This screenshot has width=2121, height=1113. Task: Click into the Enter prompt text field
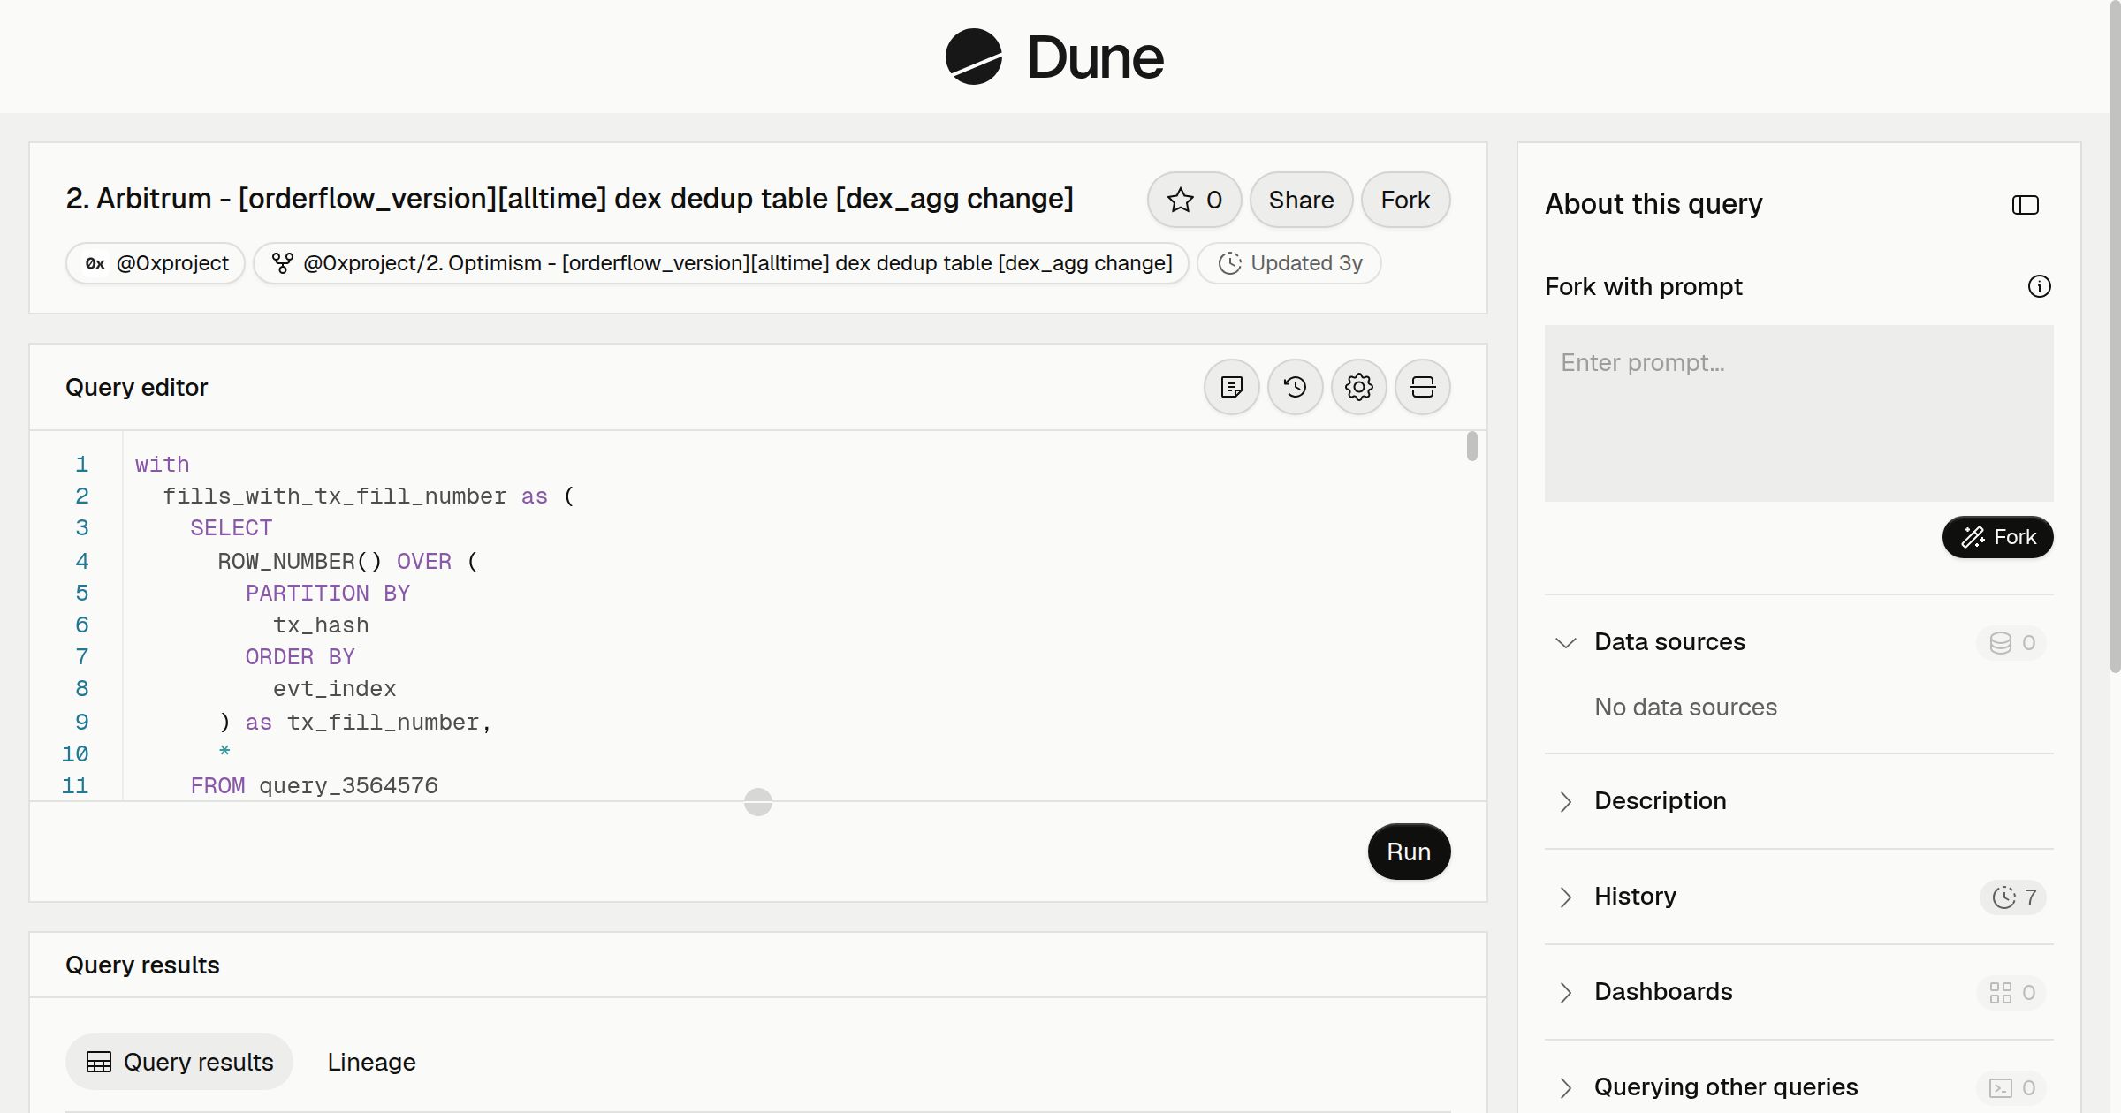[x=1798, y=413]
